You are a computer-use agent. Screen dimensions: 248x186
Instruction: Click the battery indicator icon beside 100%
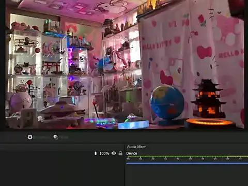tap(96, 153)
